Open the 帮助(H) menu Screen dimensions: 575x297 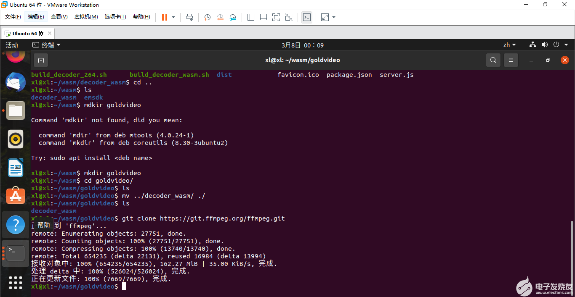tap(141, 17)
